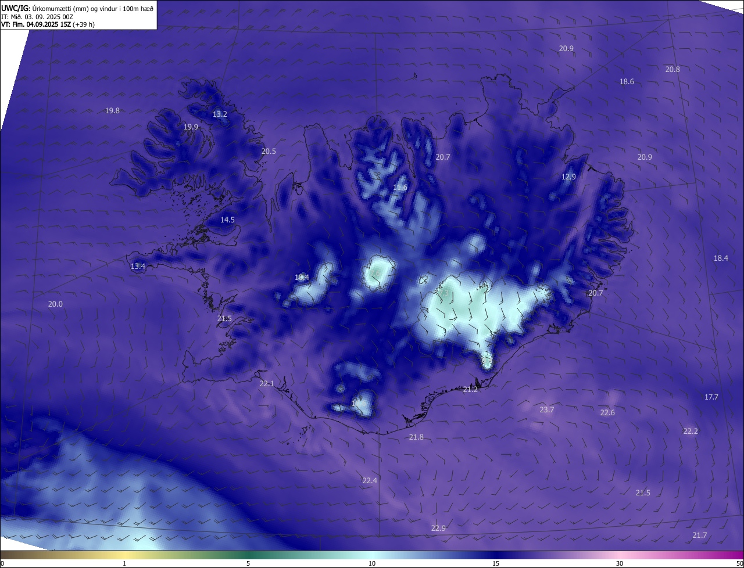Click the wind value 19.8

[x=112, y=111]
